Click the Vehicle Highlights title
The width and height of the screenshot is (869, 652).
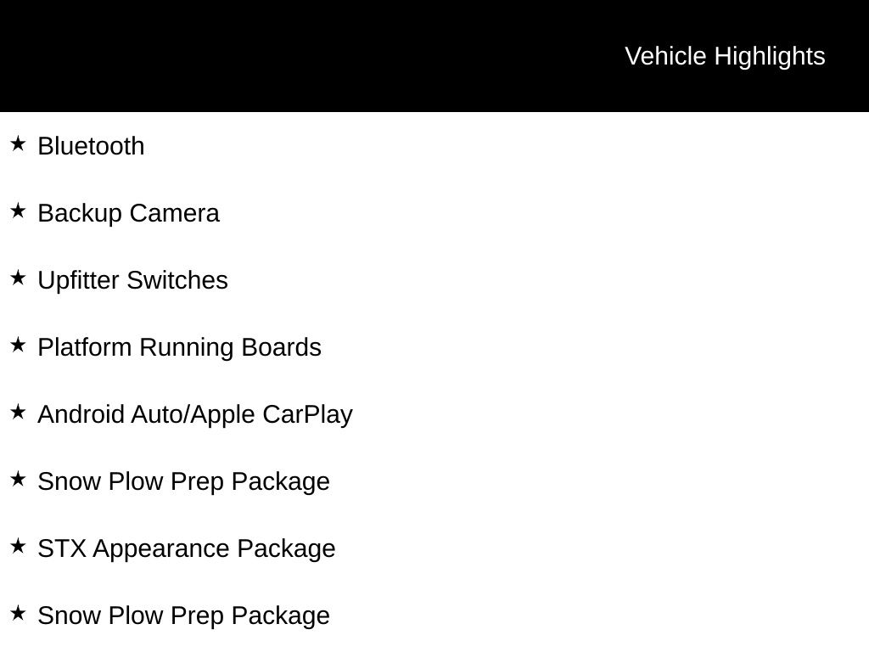coord(725,56)
